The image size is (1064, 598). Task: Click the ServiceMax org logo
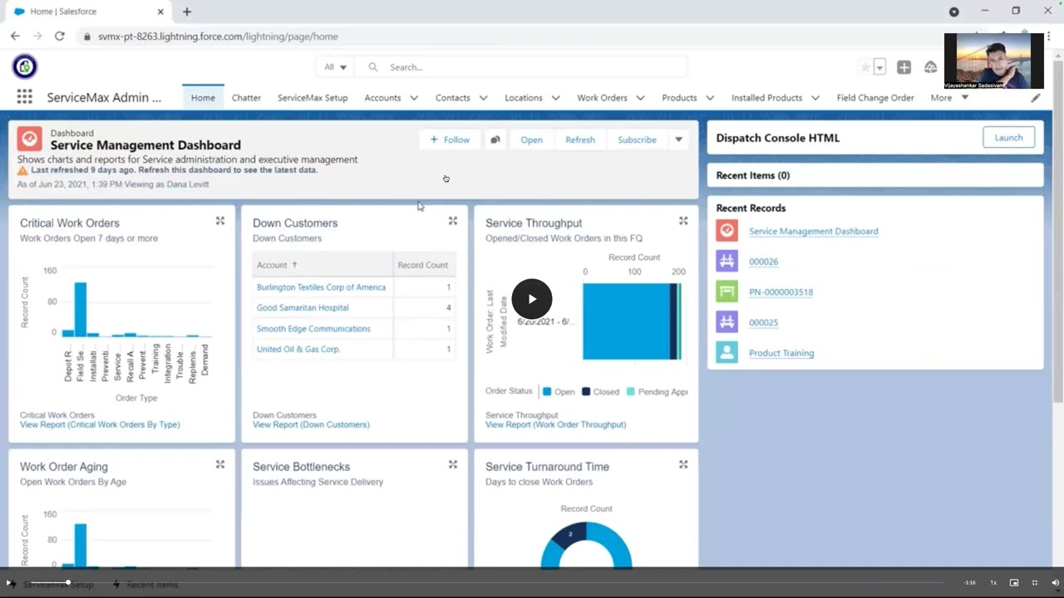[25, 66]
